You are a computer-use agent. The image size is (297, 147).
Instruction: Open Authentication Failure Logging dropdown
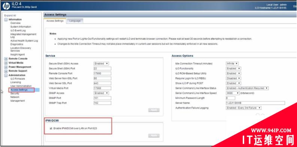click(243, 108)
